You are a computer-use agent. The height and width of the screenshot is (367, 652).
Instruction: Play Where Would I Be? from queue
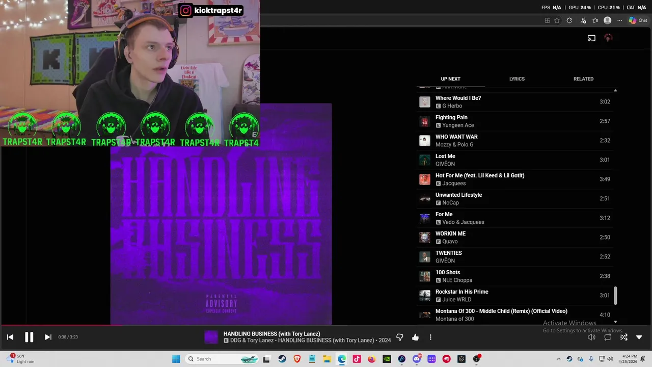(x=515, y=102)
